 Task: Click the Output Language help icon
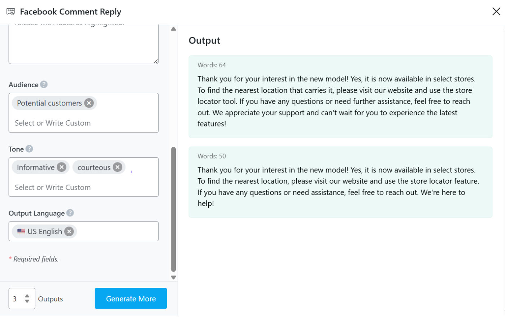[70, 213]
